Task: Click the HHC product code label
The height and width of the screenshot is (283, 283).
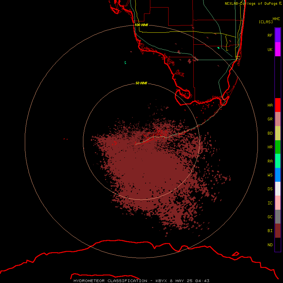Action: [276, 19]
